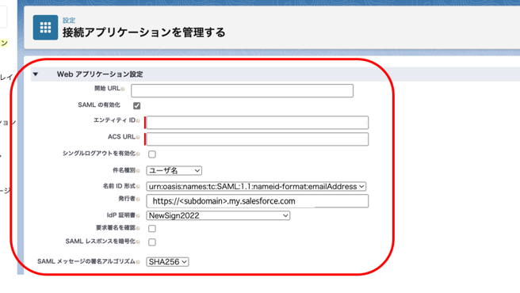Open the 件名種別 ユーザ名 dropdown

tap(174, 170)
